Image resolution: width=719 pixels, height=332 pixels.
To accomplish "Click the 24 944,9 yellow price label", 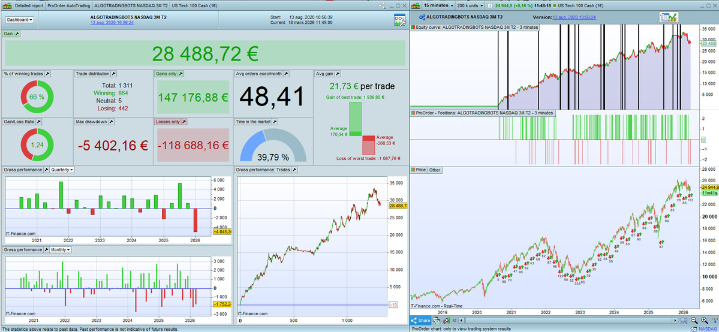I will tap(709, 187).
